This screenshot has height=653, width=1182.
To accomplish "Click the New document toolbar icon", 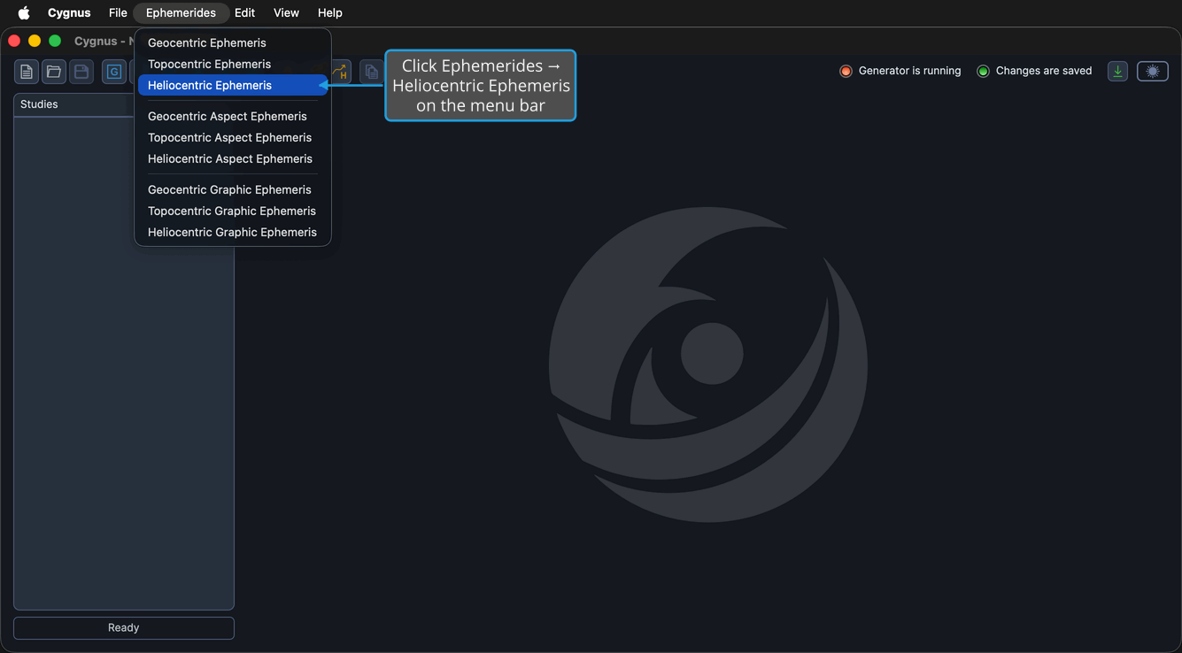I will pyautogui.click(x=27, y=72).
